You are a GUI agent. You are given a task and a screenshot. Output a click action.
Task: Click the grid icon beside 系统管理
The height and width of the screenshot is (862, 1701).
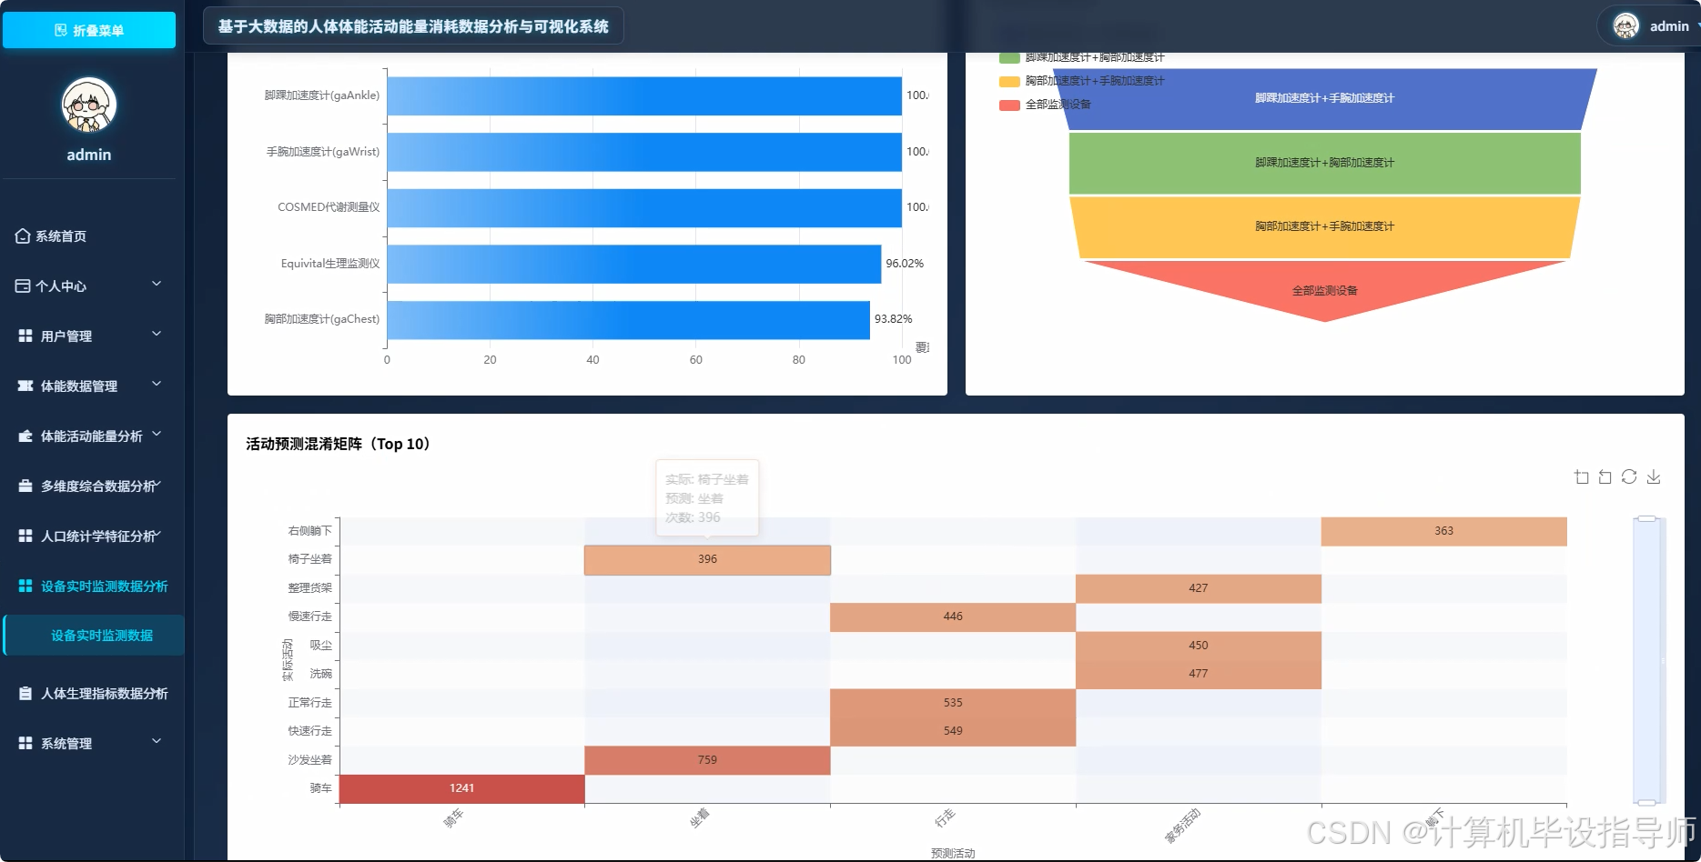tap(25, 743)
